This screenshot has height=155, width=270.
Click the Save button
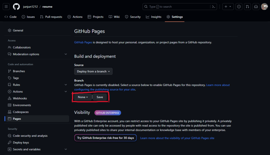pyautogui.click(x=100, y=97)
